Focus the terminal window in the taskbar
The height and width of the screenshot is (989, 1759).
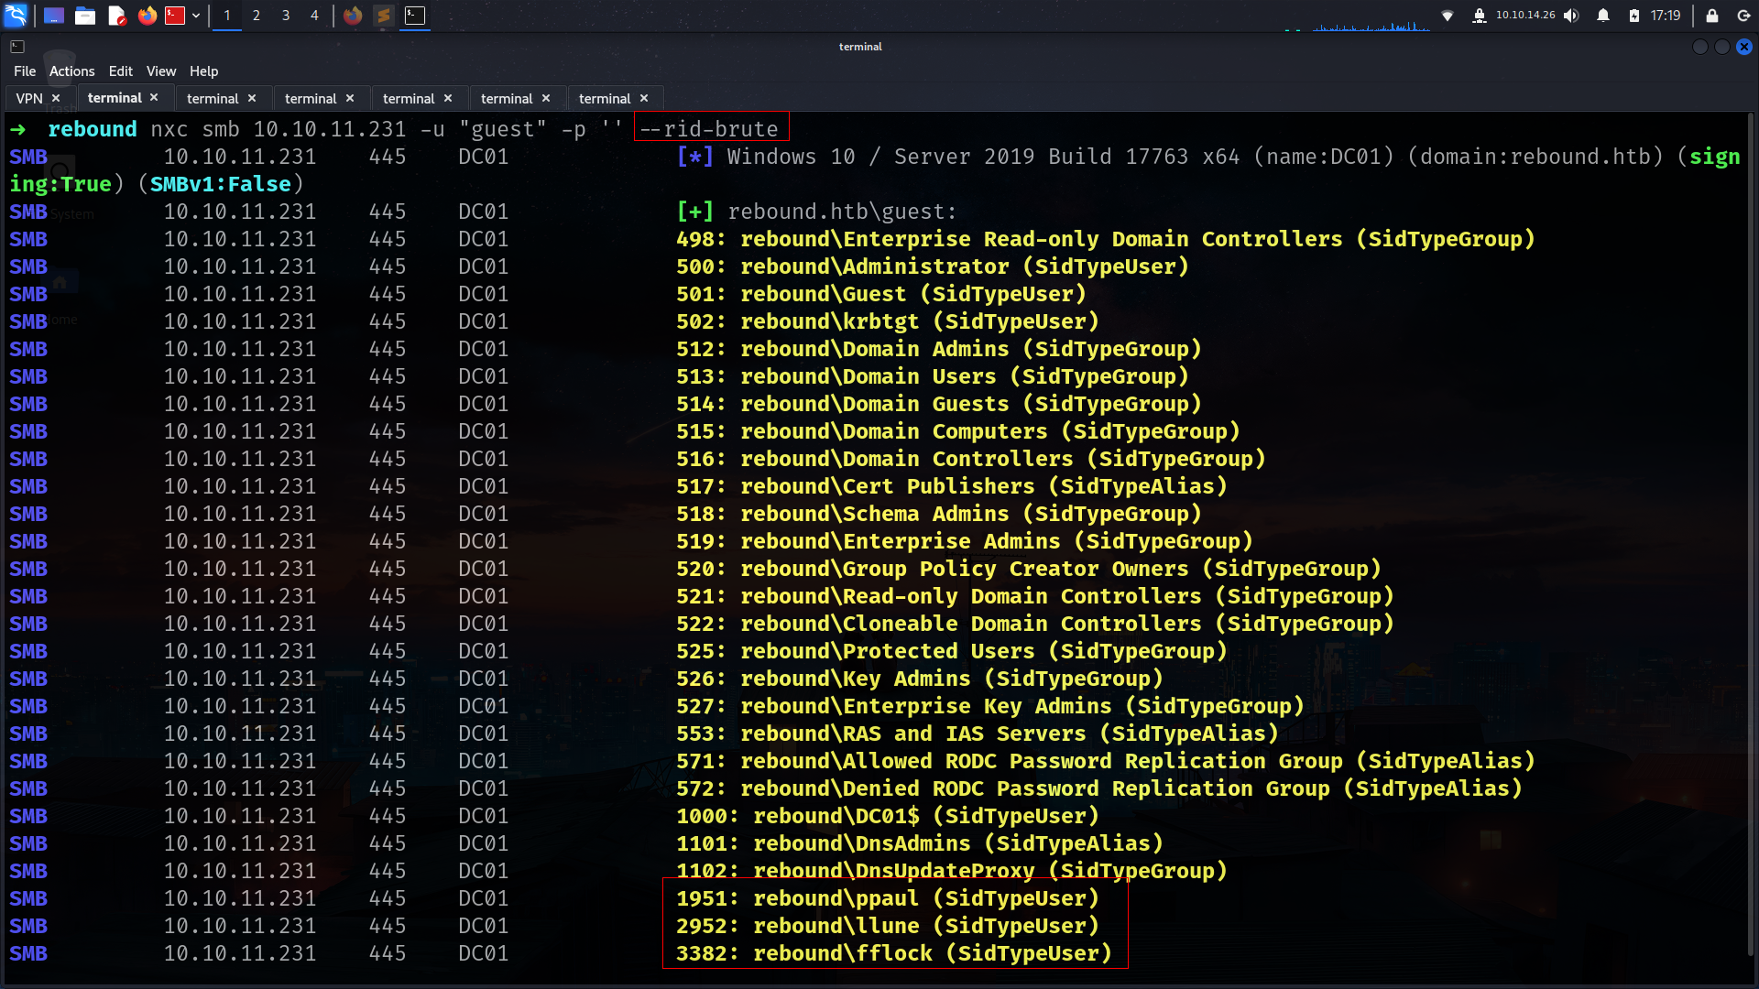[x=415, y=16]
